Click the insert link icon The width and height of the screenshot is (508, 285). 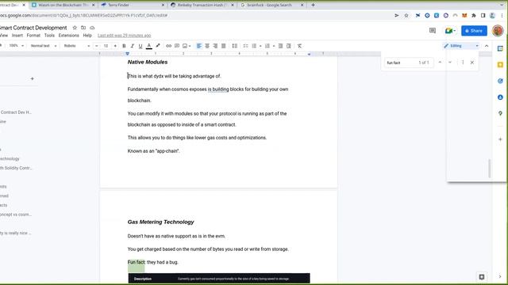click(168, 46)
